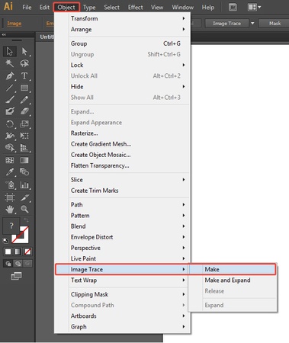Pick the Line Segment tool

point(10,88)
